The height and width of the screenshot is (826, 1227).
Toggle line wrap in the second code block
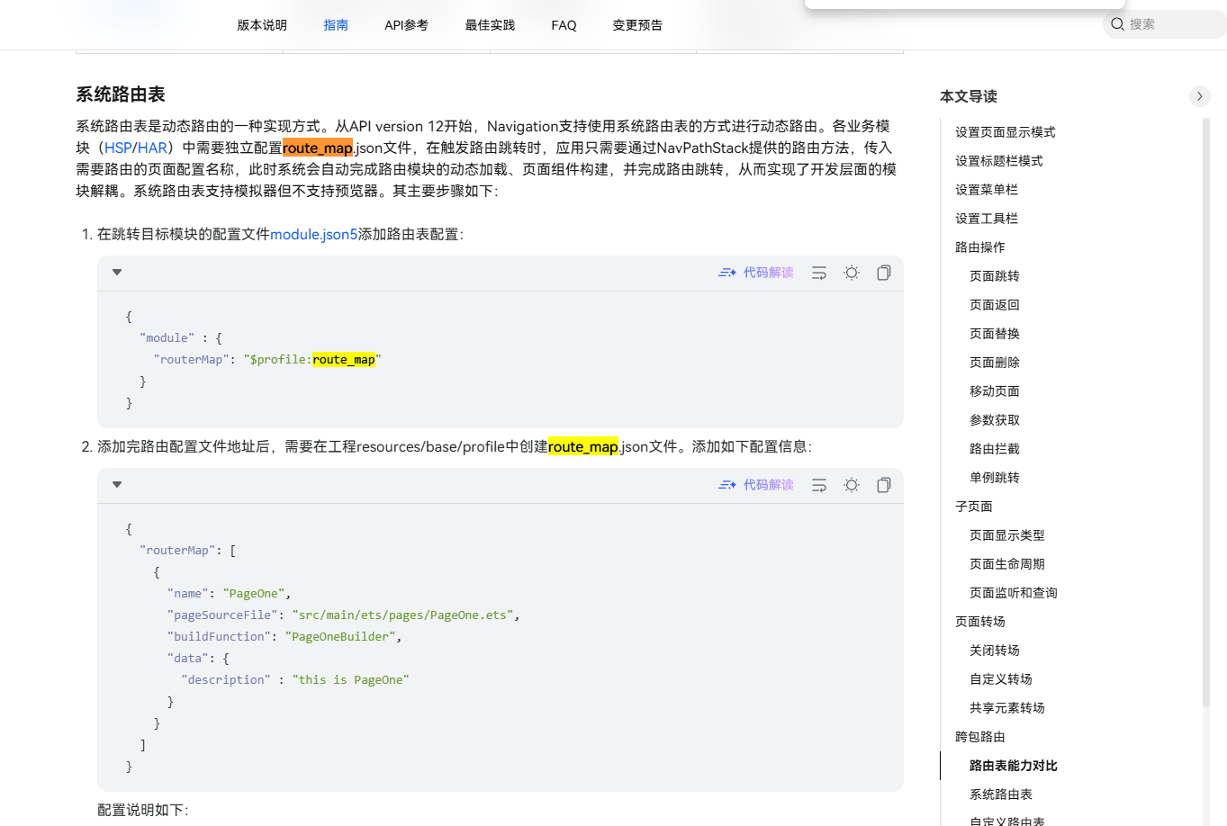tap(819, 485)
